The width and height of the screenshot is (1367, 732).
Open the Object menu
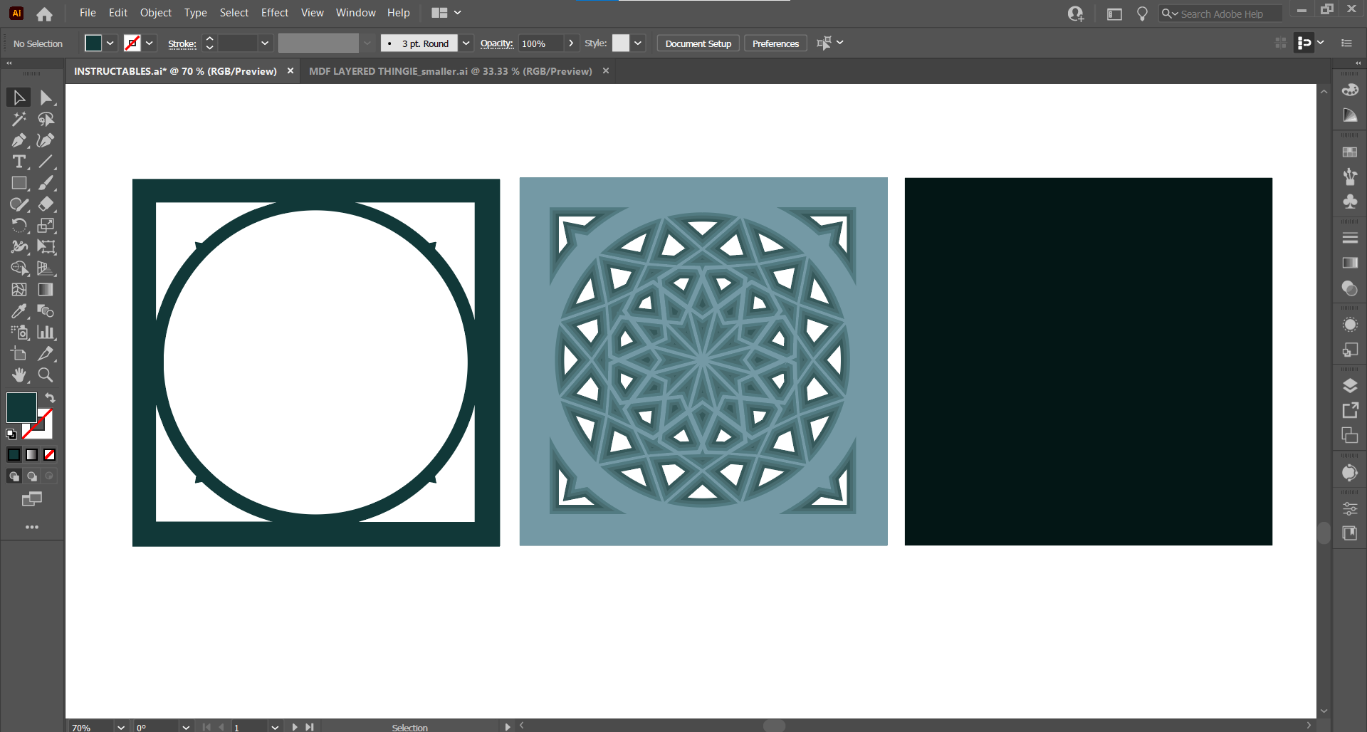click(x=156, y=13)
